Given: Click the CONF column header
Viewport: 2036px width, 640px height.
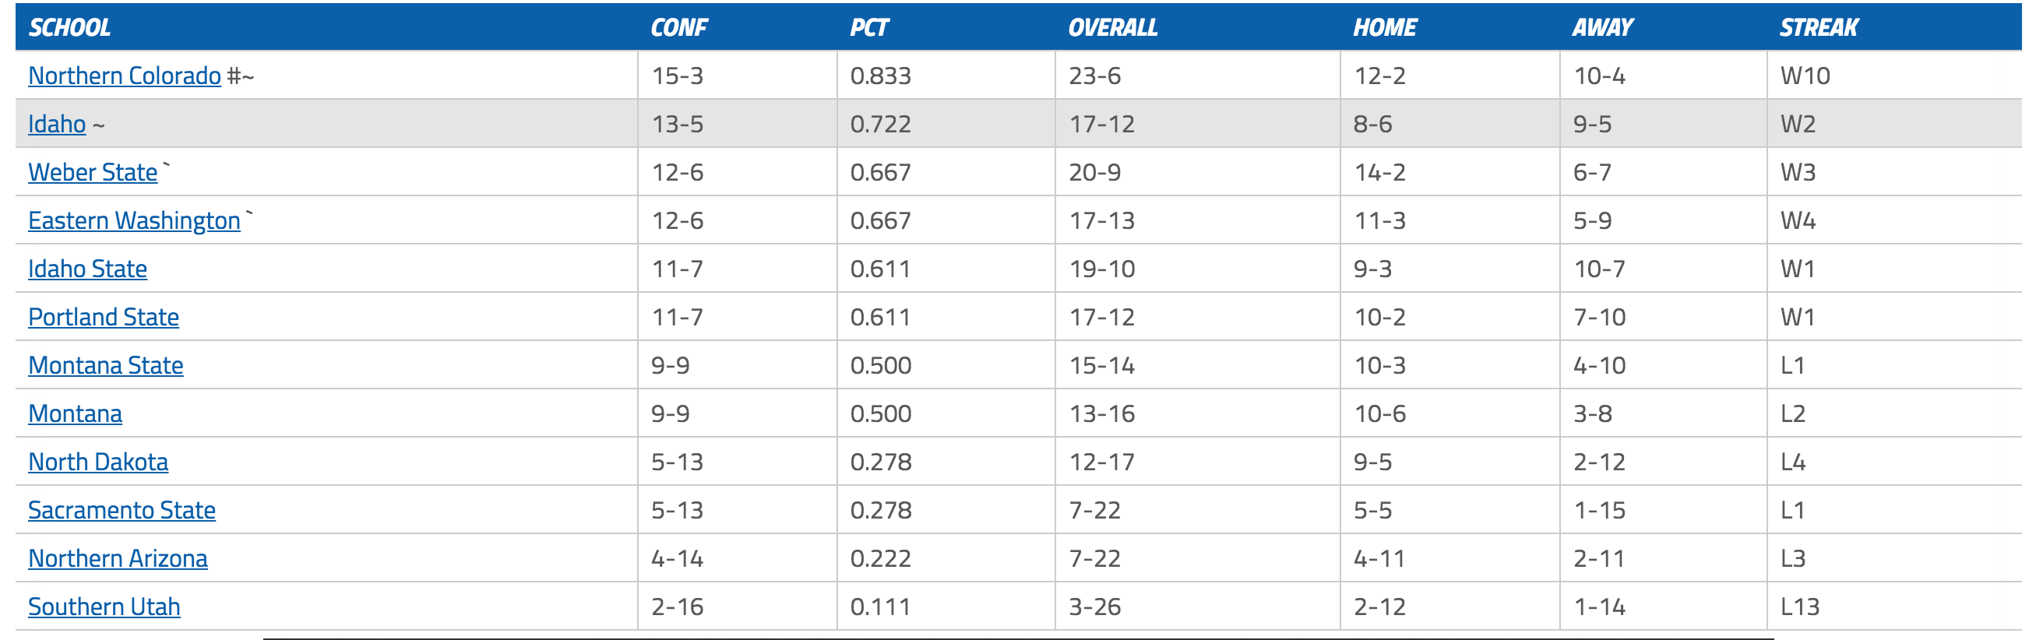Looking at the screenshot, I should point(678,28).
